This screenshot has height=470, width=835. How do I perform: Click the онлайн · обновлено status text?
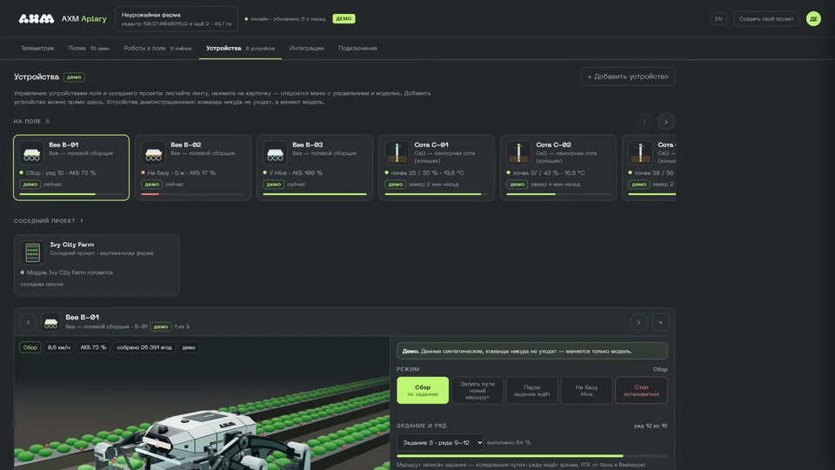288,18
